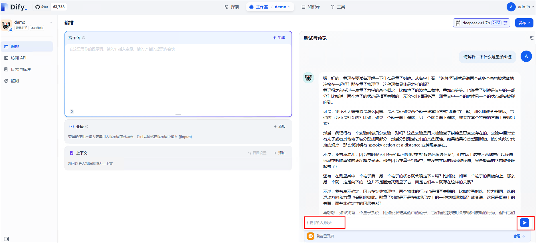The width and height of the screenshot is (536, 243).
Task: Open the 工作室 tab
Action: click(259, 7)
